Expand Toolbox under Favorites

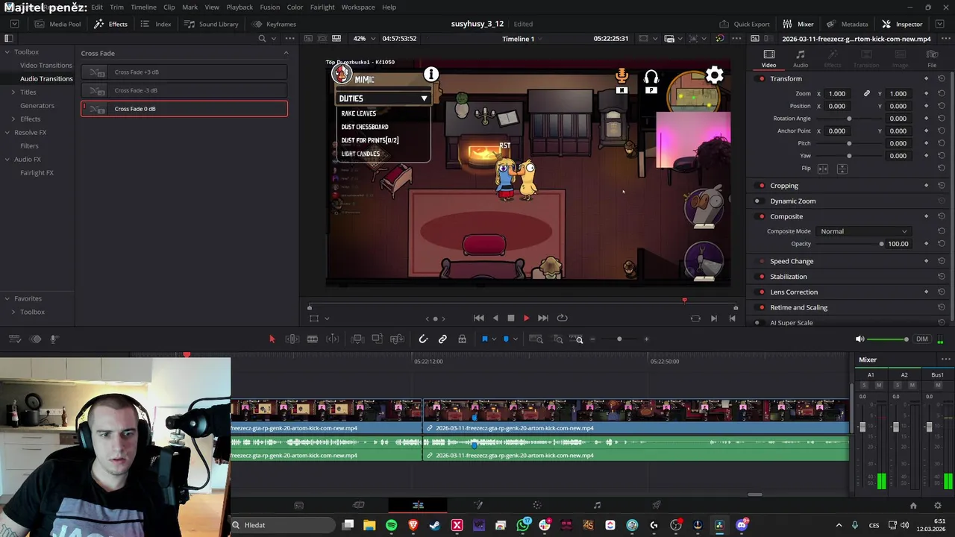click(13, 312)
